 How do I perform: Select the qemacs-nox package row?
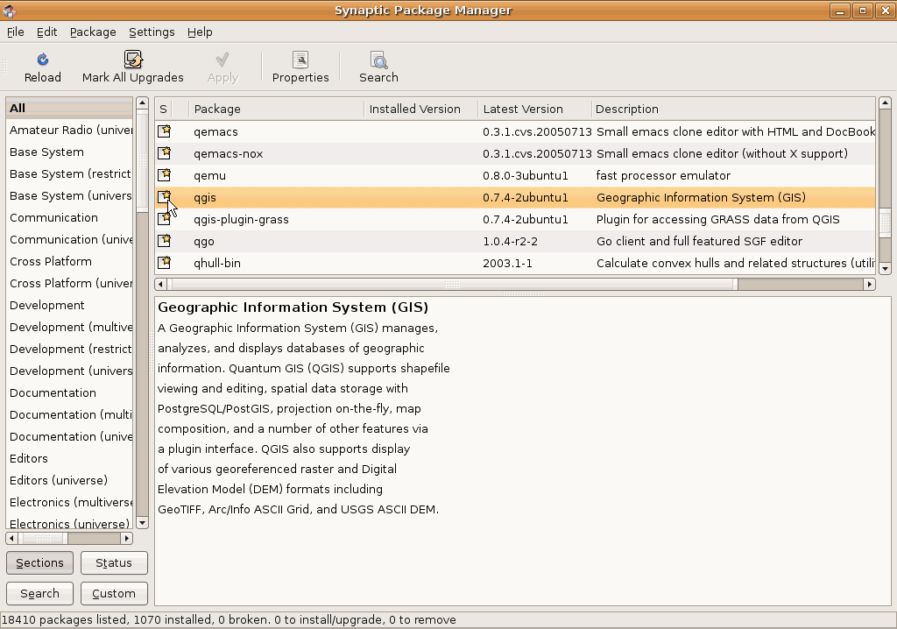coord(515,153)
